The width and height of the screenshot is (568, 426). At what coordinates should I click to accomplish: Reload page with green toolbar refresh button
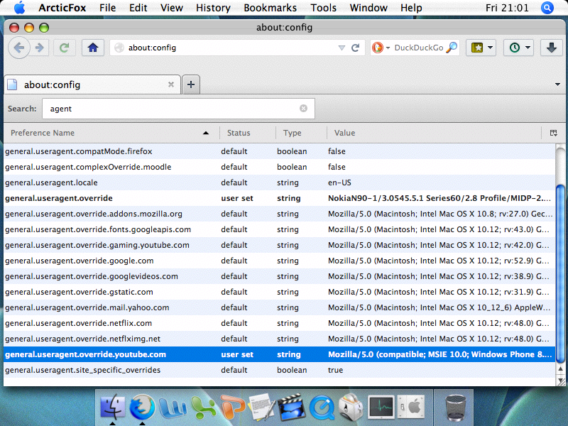pos(64,48)
